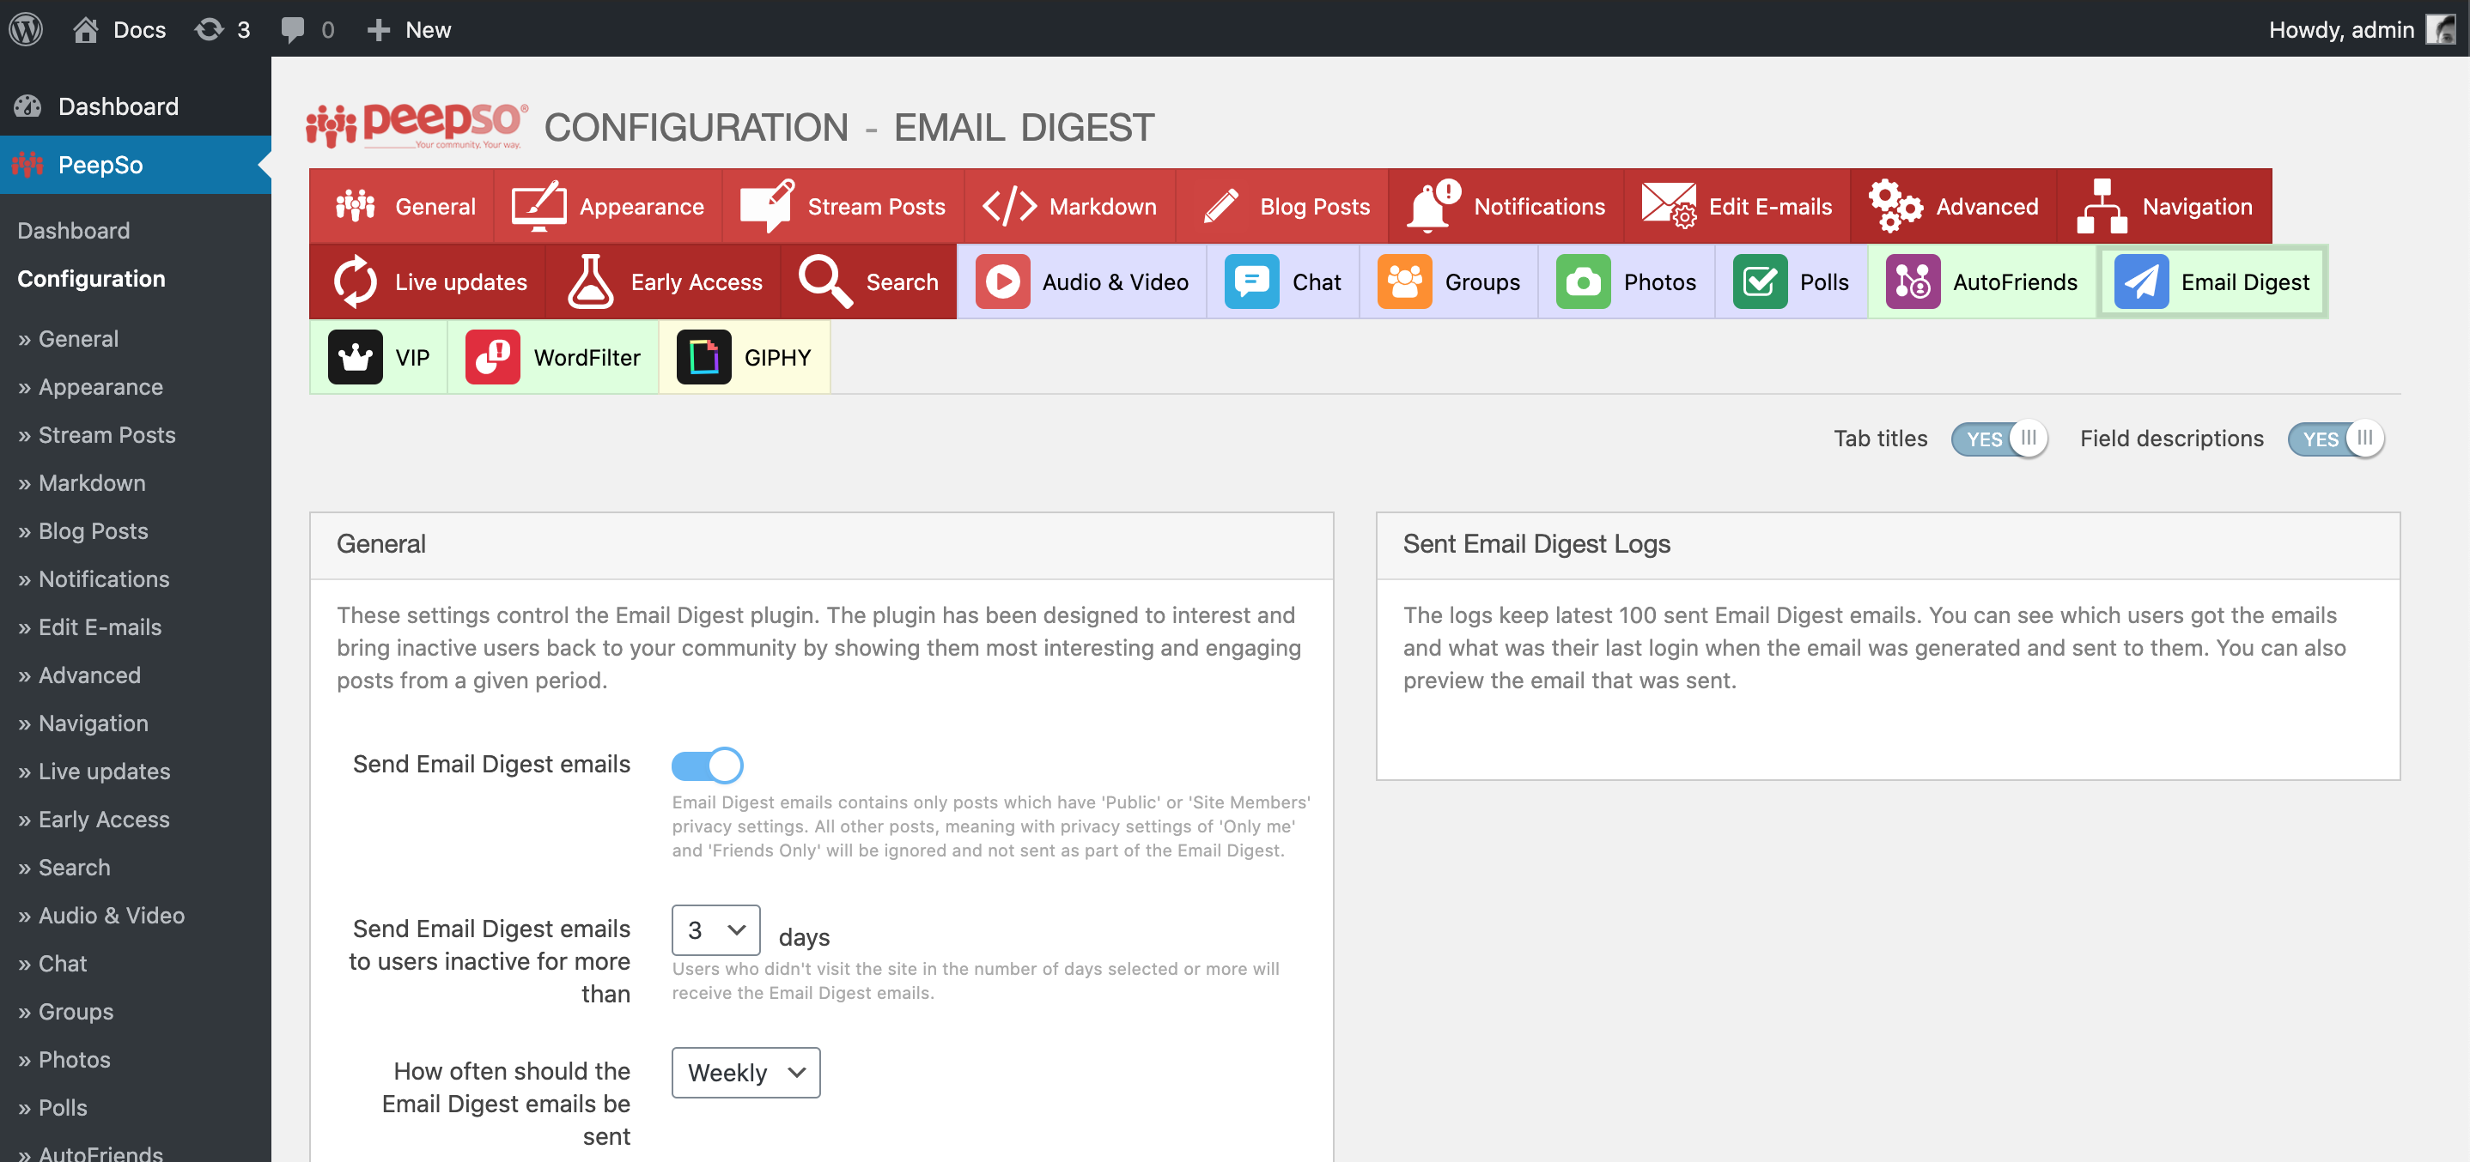Toggle the Field descriptions switch
Screen dimensions: 2470x1162
click(x=2337, y=439)
